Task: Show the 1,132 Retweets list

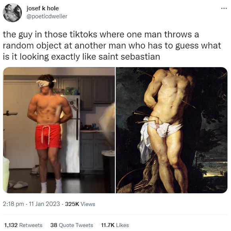Action: click(23, 225)
